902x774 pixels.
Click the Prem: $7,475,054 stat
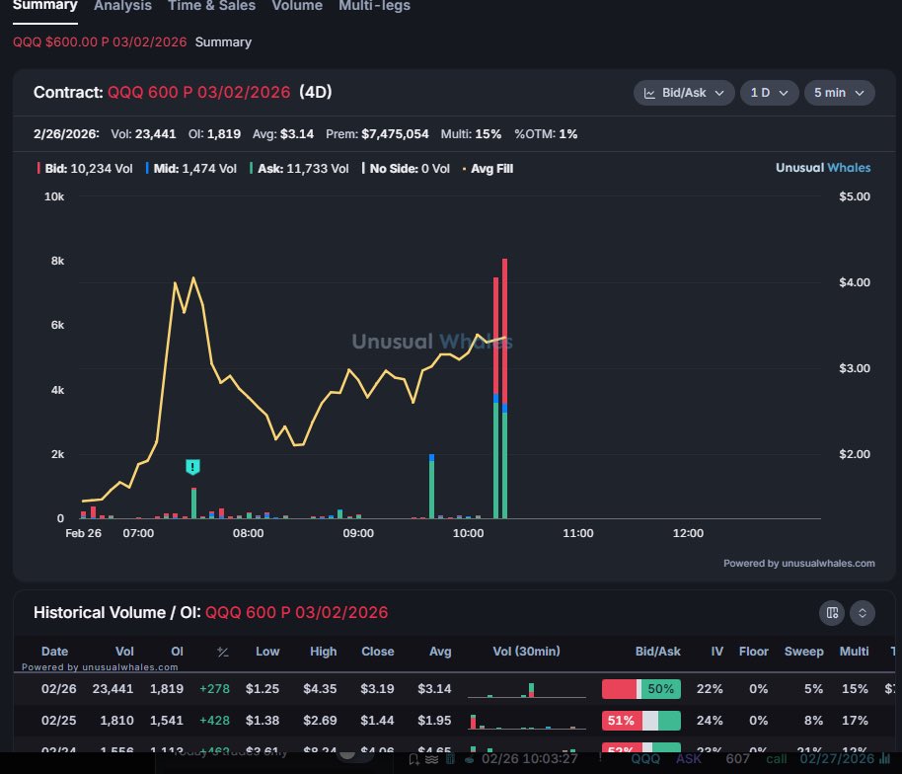377,134
